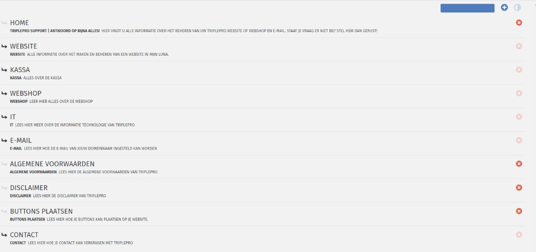
Task: Open the WEBSHOP page item
Action: click(x=25, y=93)
